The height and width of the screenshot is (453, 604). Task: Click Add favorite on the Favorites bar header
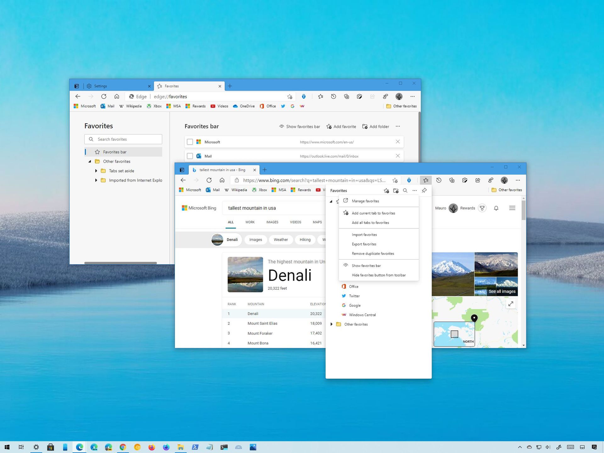(341, 126)
